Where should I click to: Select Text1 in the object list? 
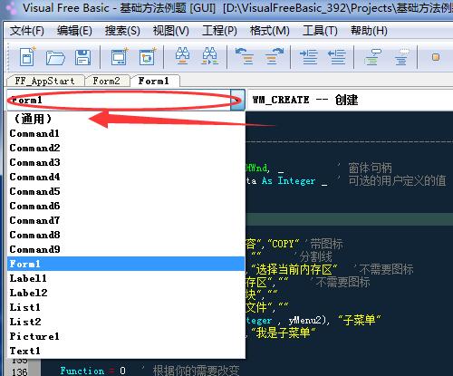tap(126, 351)
